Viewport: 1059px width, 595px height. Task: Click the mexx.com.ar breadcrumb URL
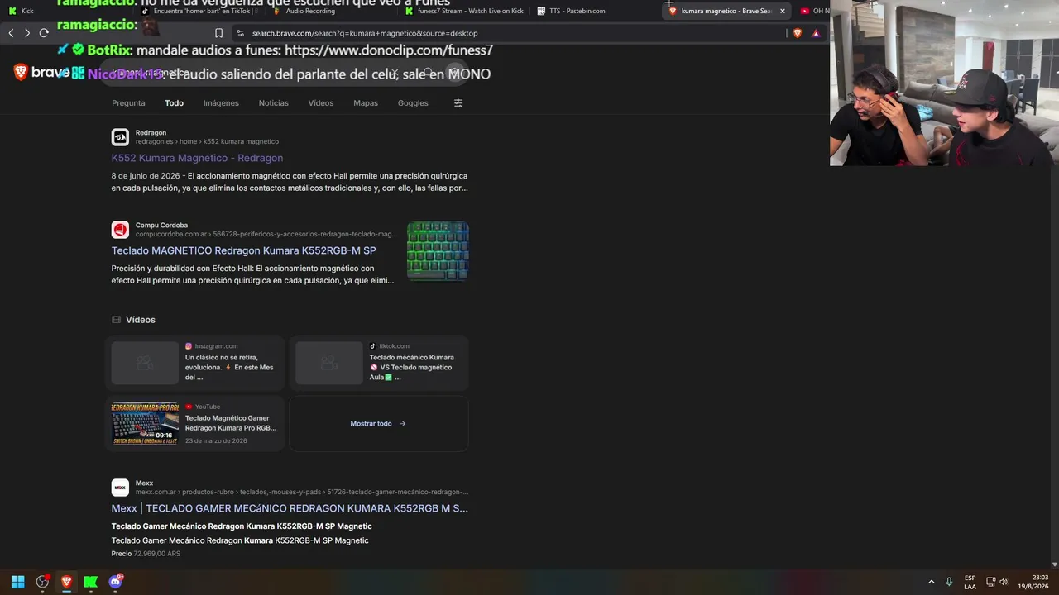click(x=302, y=492)
